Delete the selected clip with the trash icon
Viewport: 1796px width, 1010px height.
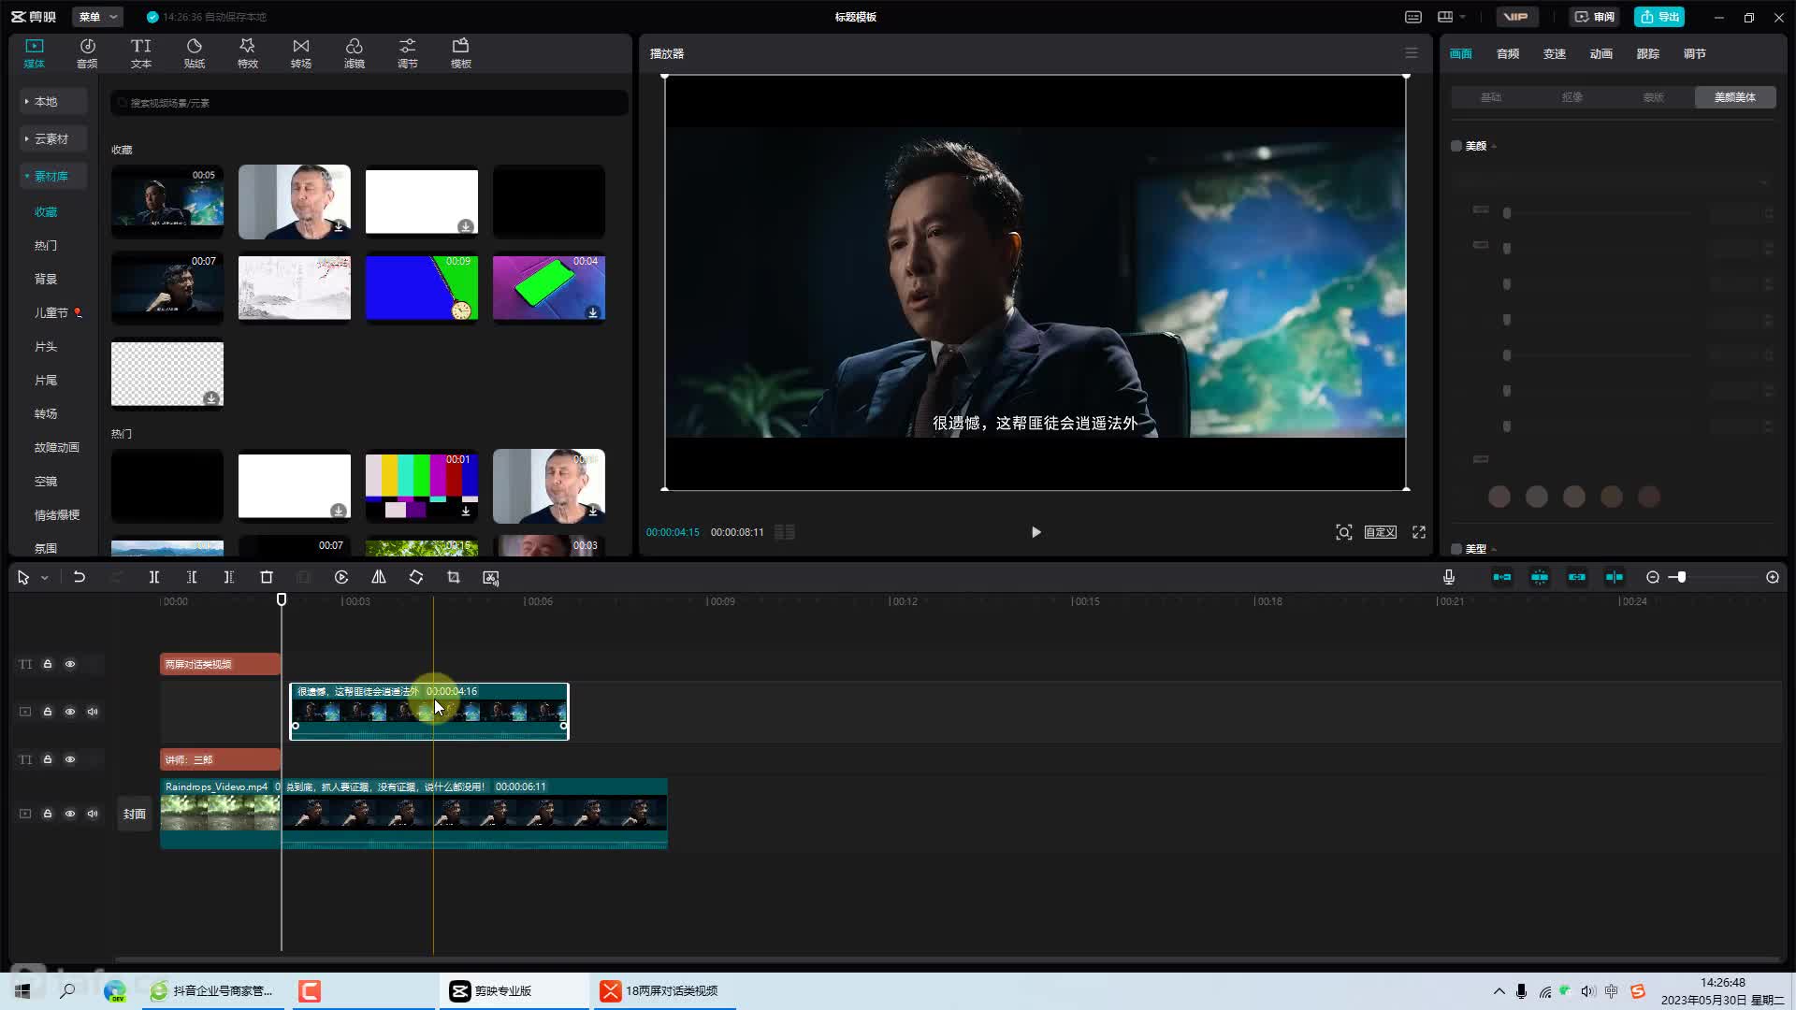(267, 578)
